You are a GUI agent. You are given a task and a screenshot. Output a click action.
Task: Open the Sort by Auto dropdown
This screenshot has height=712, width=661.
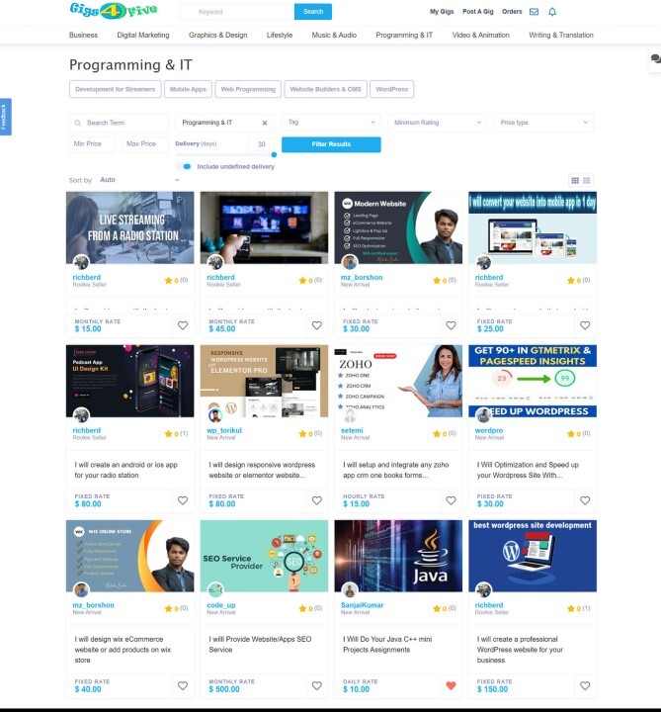(139, 180)
